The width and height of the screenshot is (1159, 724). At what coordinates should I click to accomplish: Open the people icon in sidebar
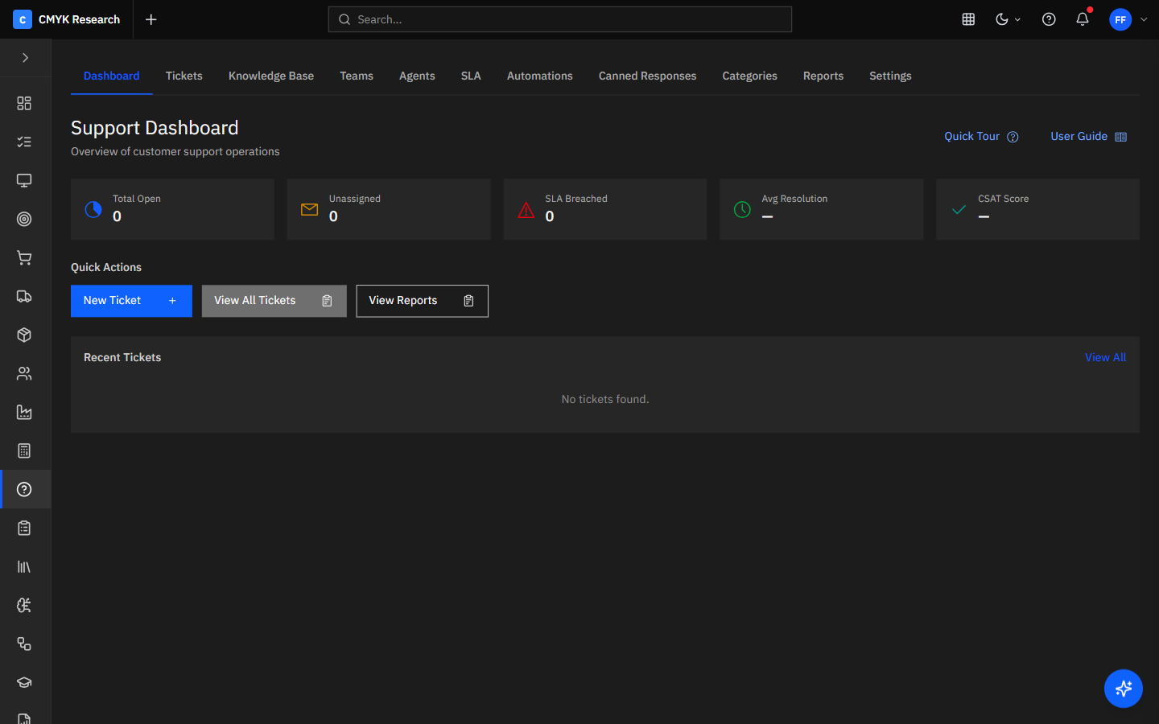24,373
